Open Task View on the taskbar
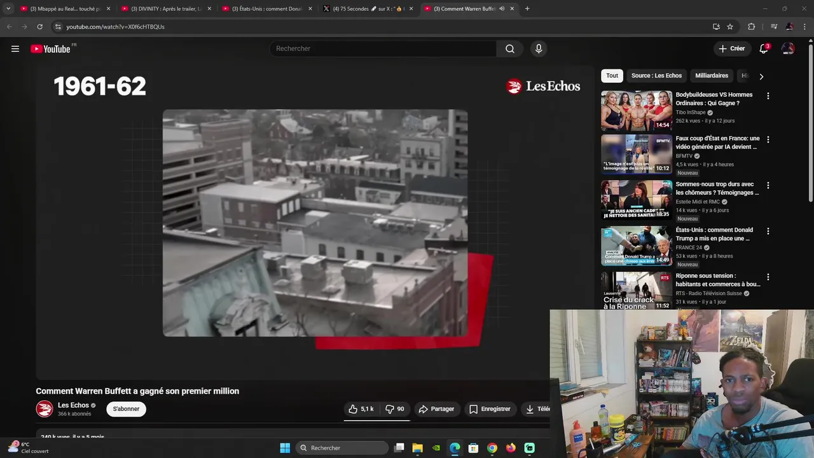The image size is (814, 458). point(399,448)
